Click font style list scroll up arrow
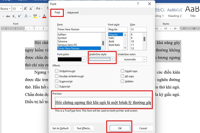This screenshot has height=133, width=200. [x=125, y=35]
